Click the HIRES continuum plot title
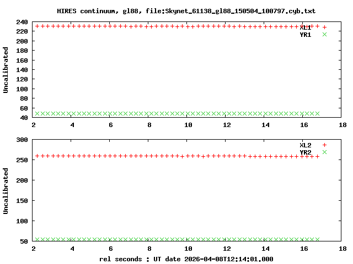353x264 pixels. tap(186, 11)
